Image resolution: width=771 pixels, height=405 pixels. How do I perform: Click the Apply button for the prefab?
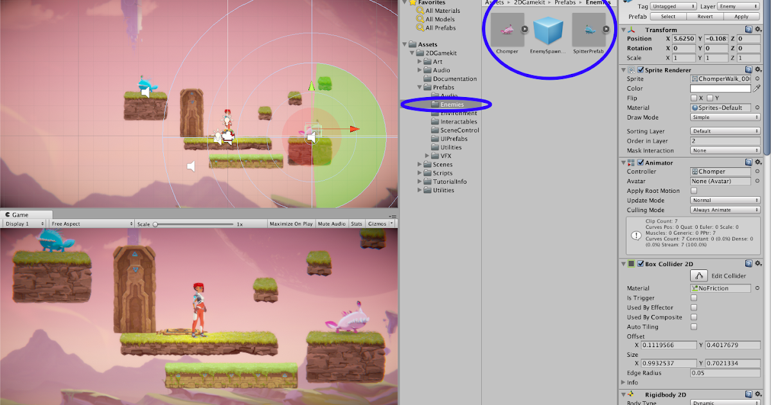[x=742, y=16]
